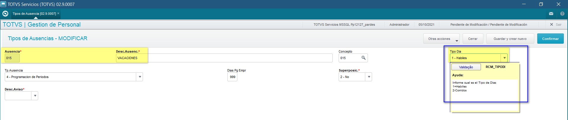Click the Tipos de Ausencias - MODIFICAR heading
Screen dimensions: 568x120
coord(48,38)
